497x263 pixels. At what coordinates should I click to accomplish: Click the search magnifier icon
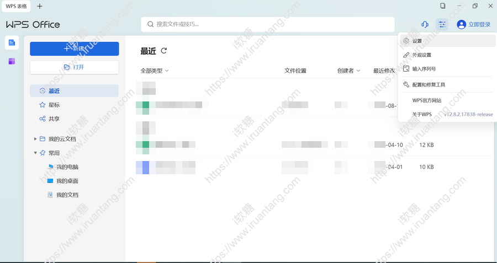point(151,24)
